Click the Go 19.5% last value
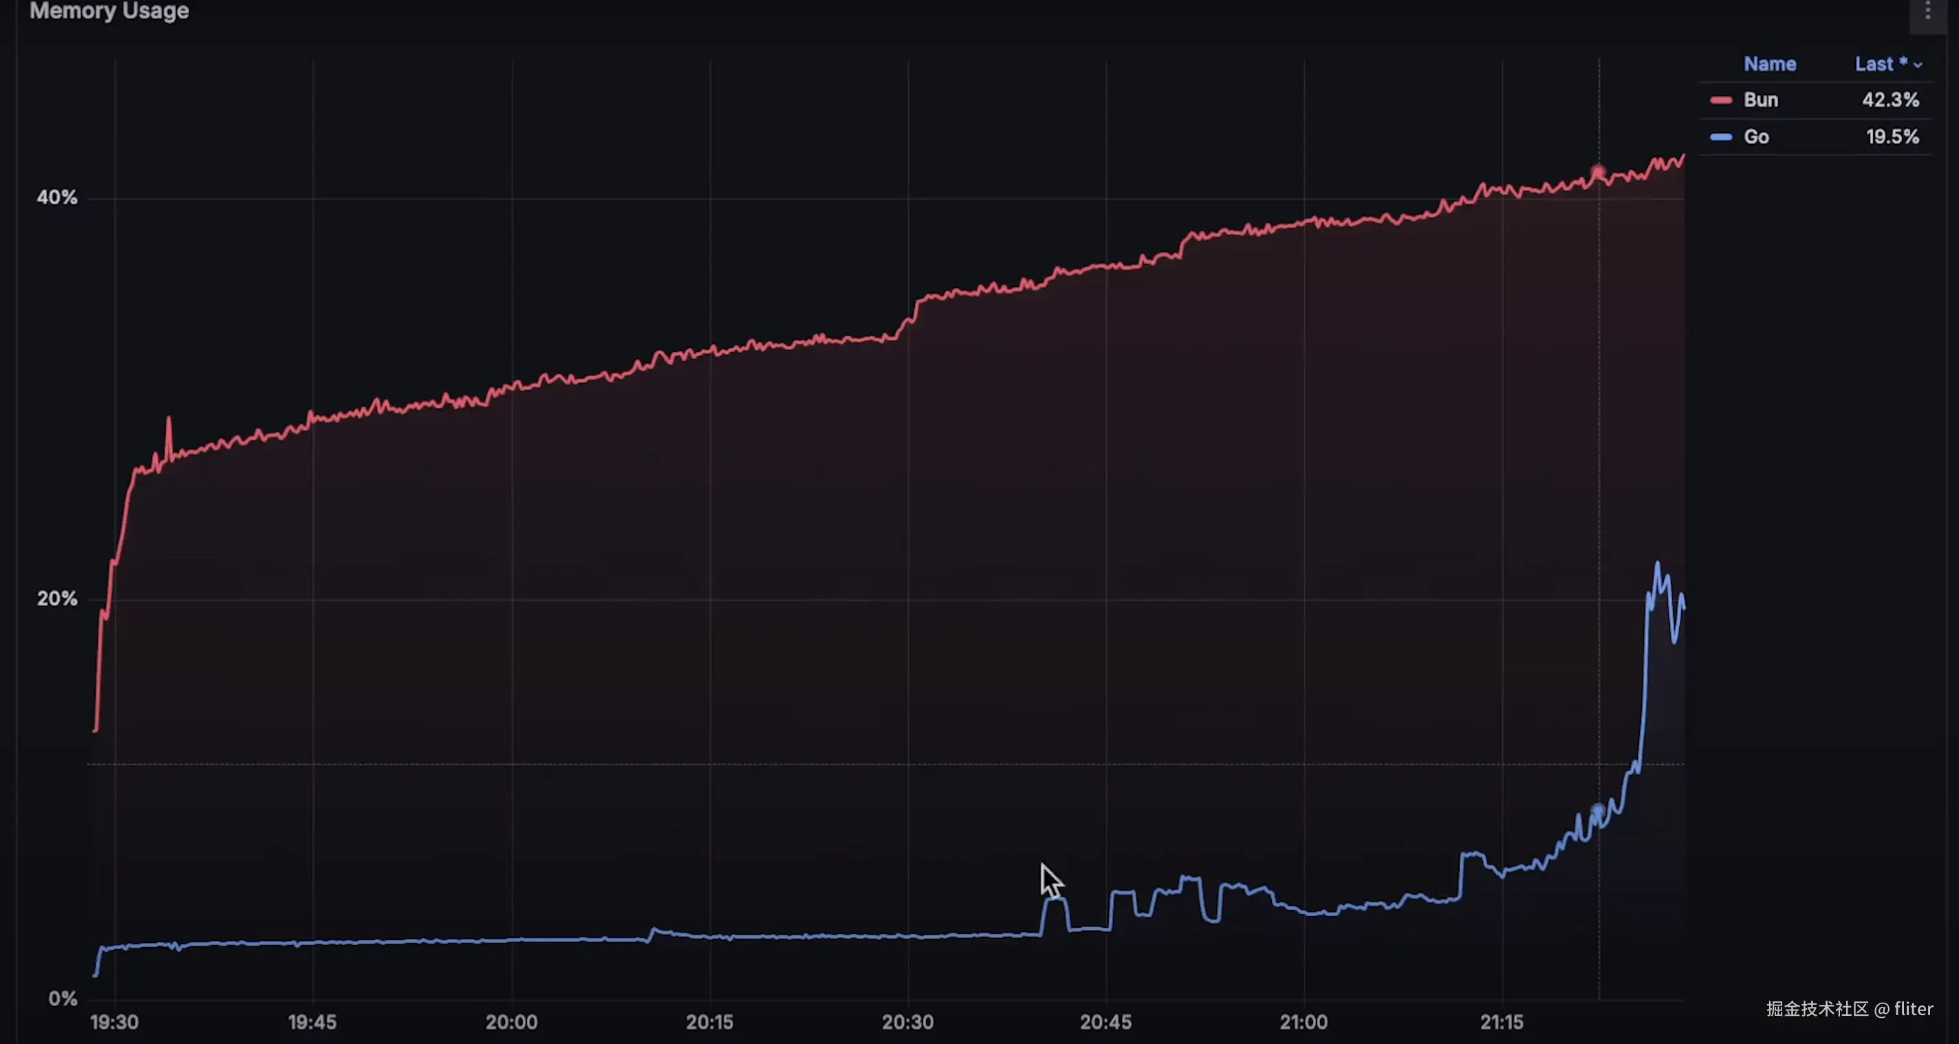The height and width of the screenshot is (1044, 1959). (x=1892, y=137)
